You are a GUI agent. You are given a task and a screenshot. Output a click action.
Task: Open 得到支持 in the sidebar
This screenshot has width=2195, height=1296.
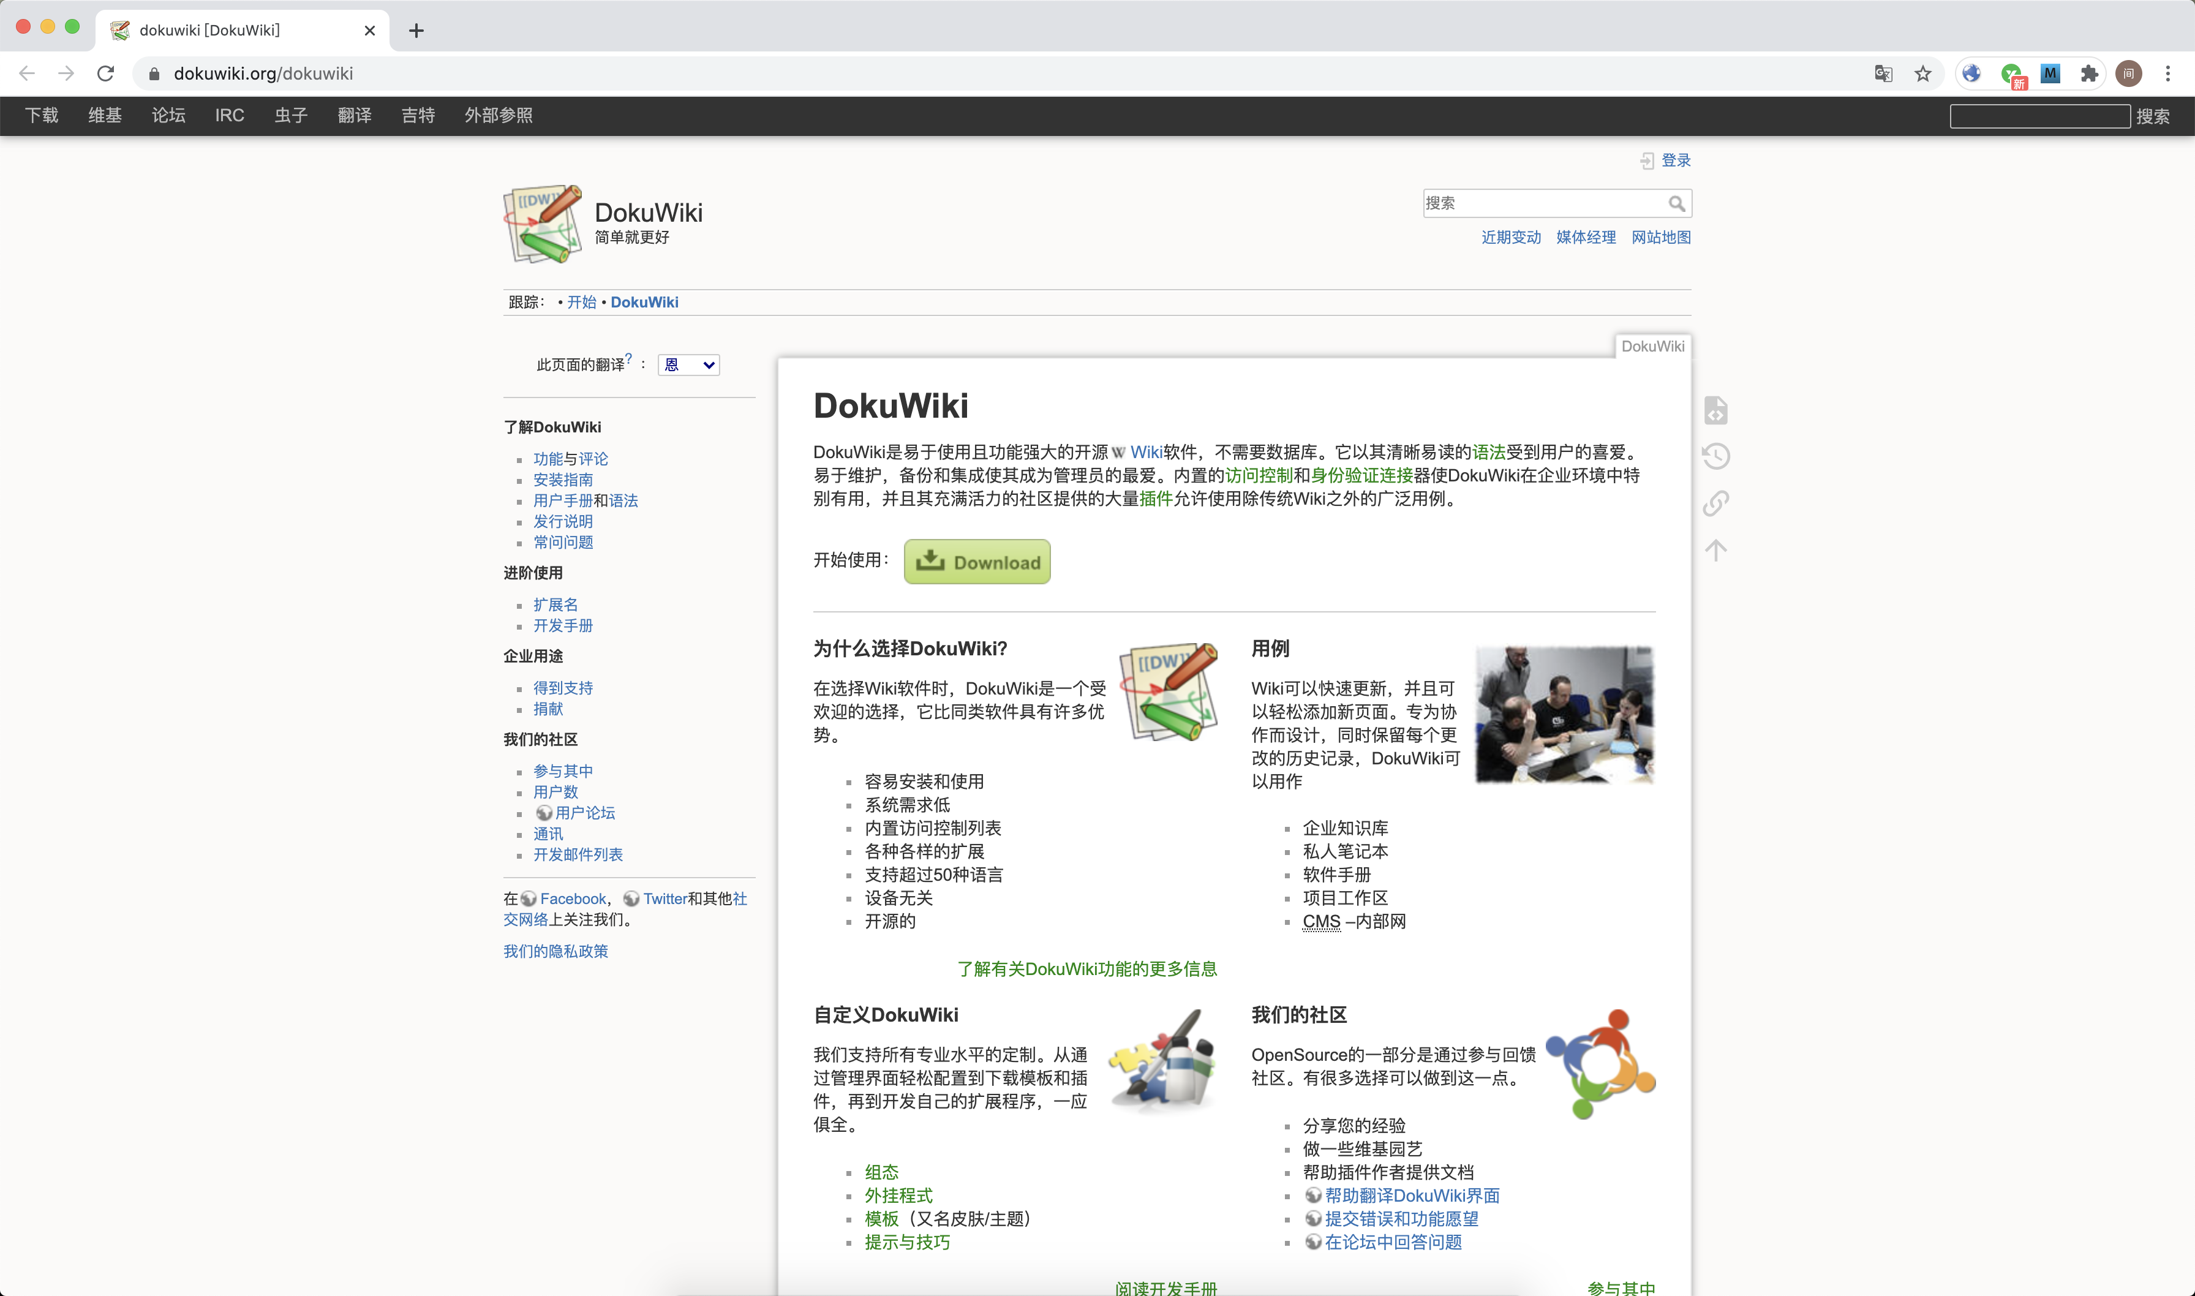pyautogui.click(x=563, y=688)
